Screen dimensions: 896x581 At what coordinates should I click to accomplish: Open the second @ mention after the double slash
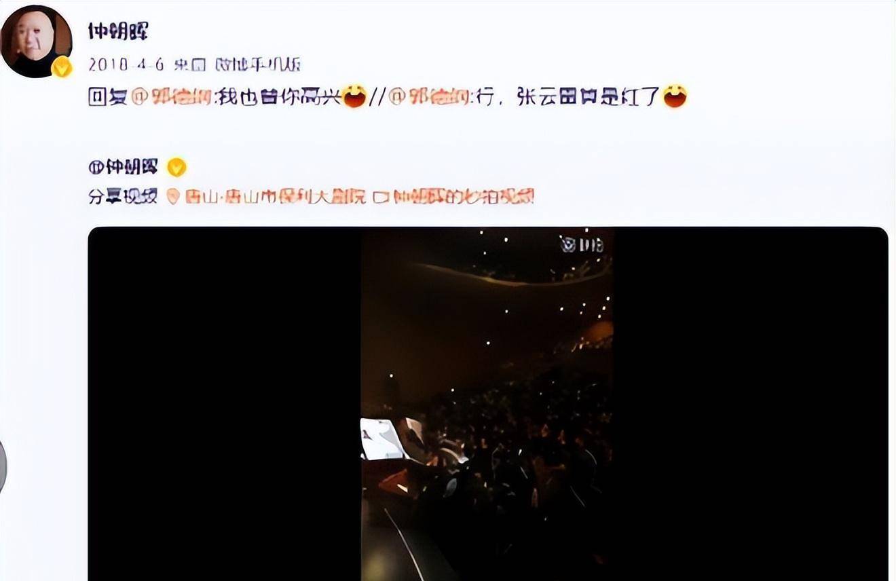(x=430, y=97)
